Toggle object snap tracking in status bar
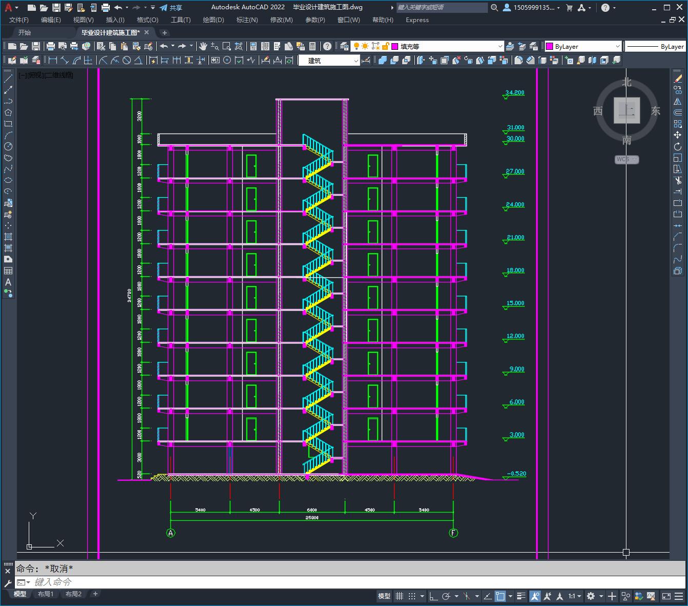The image size is (688, 606). tap(487, 596)
